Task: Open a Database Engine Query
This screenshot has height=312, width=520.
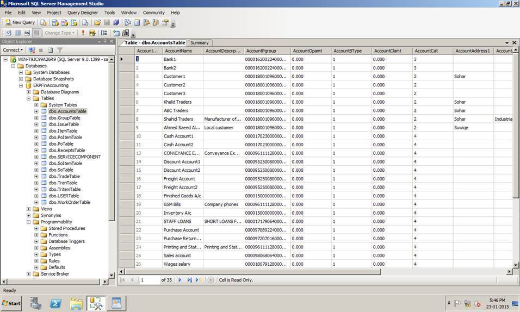Action: tap(44, 22)
